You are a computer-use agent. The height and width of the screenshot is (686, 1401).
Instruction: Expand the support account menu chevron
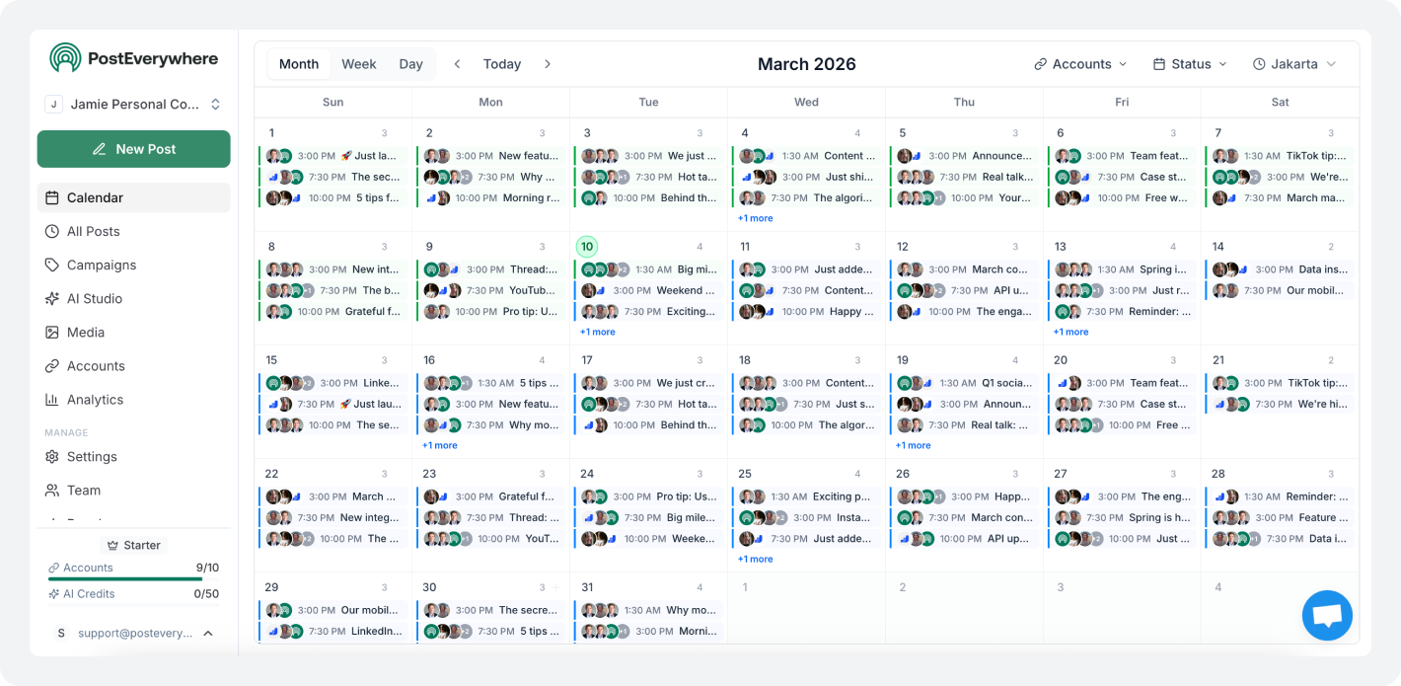[208, 634]
